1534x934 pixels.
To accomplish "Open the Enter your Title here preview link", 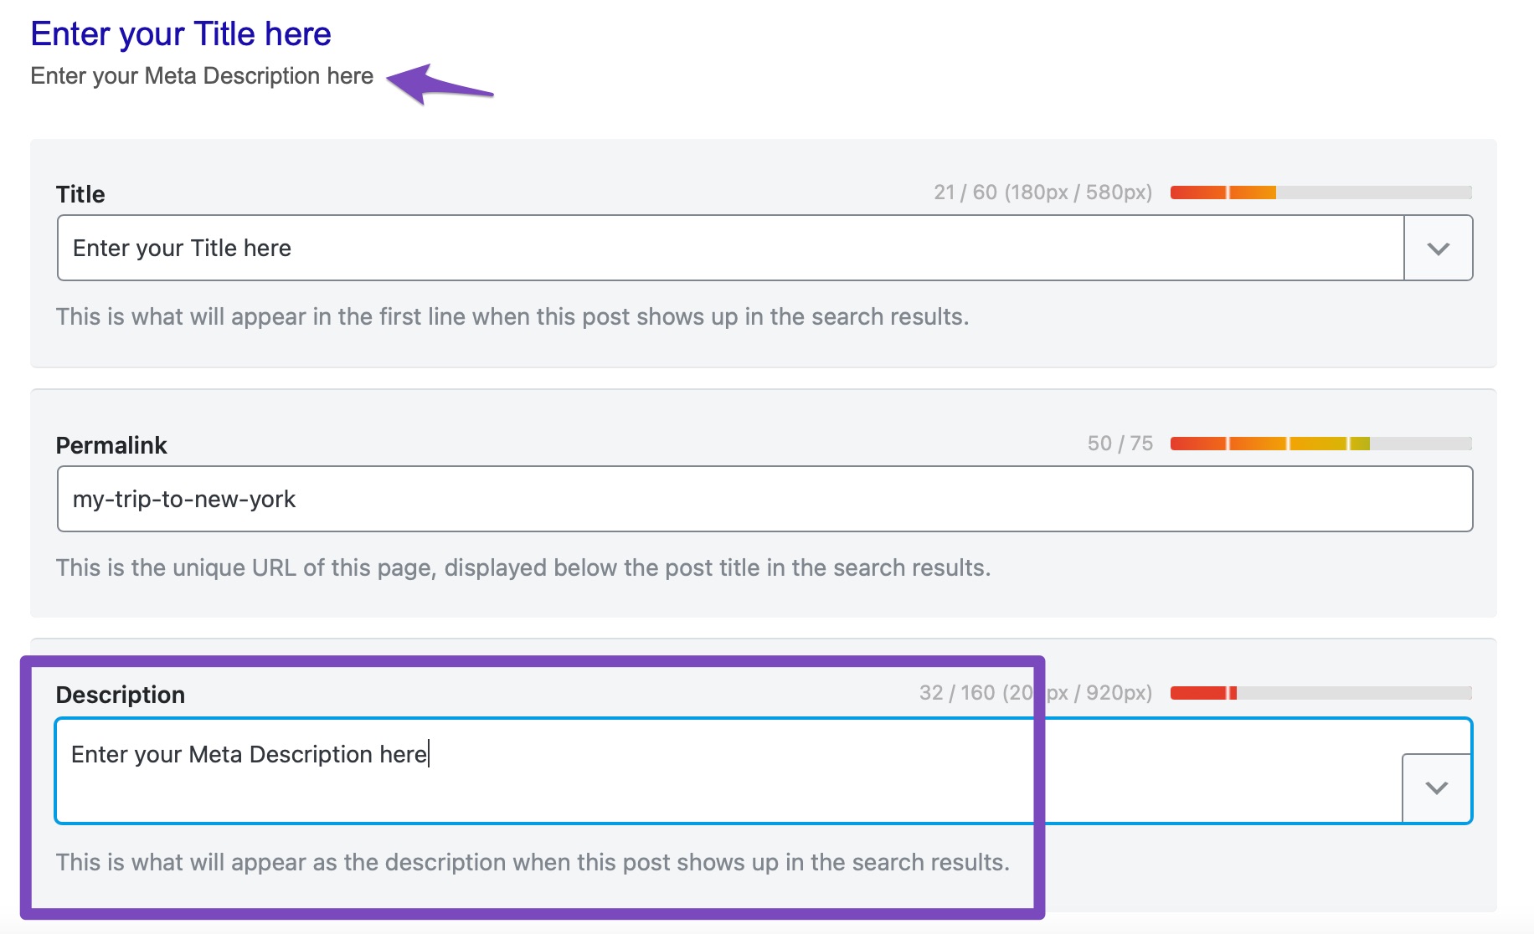I will (x=181, y=34).
